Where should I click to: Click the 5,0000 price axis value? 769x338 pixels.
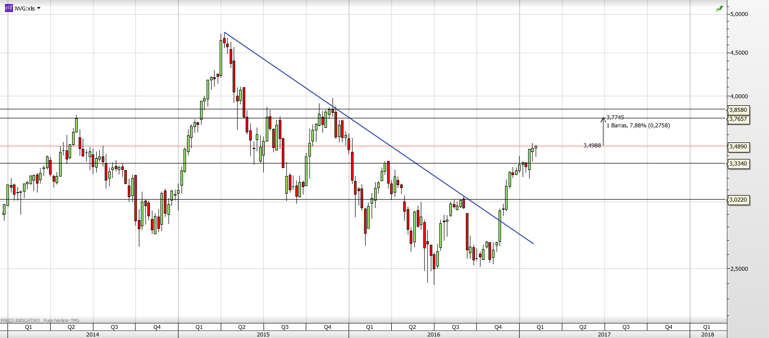[739, 14]
